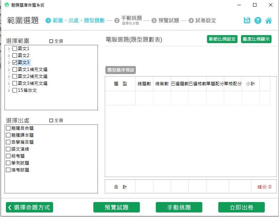Click the 小計 column header
The image size is (279, 217).
(x=251, y=83)
